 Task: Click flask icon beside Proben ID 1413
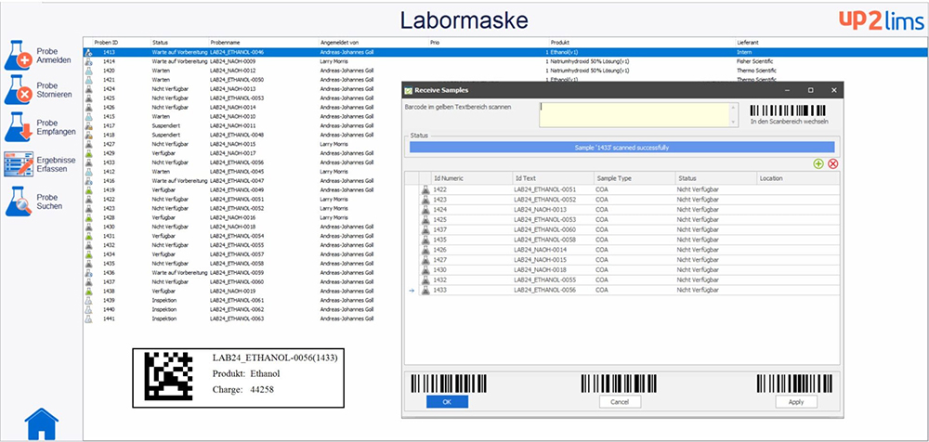tap(88, 52)
